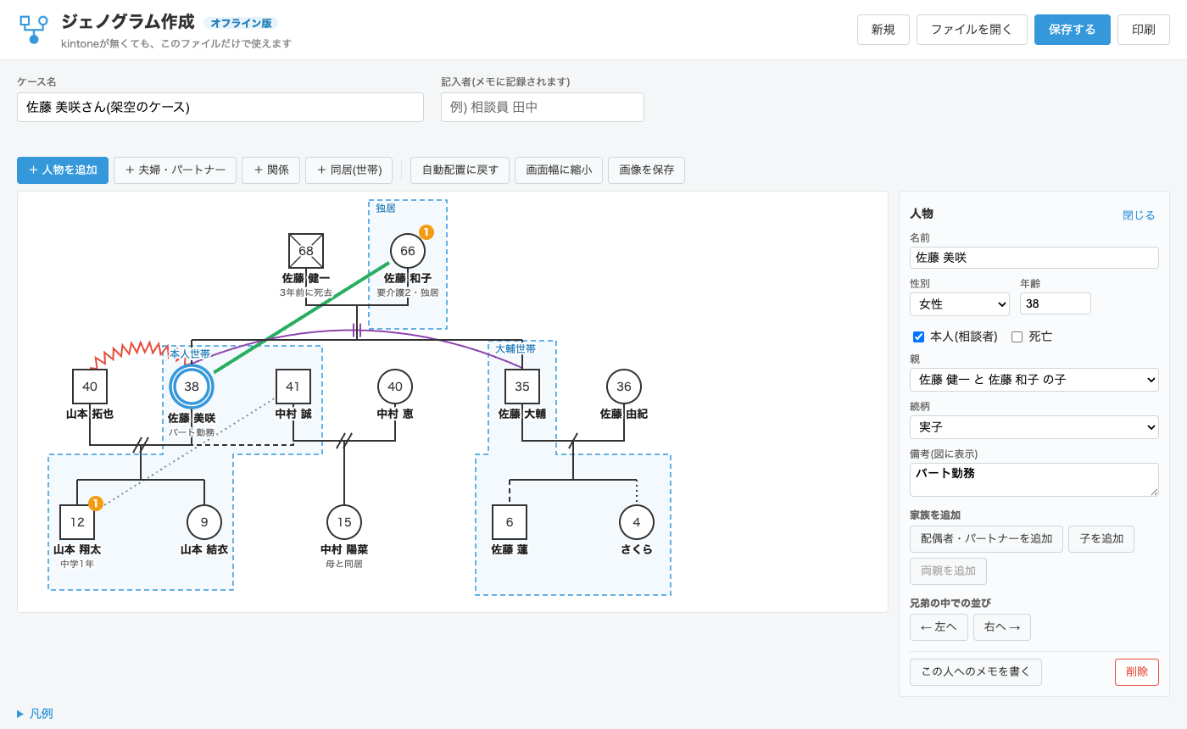Click the ケース名 input field
The image size is (1187, 729).
(x=220, y=108)
